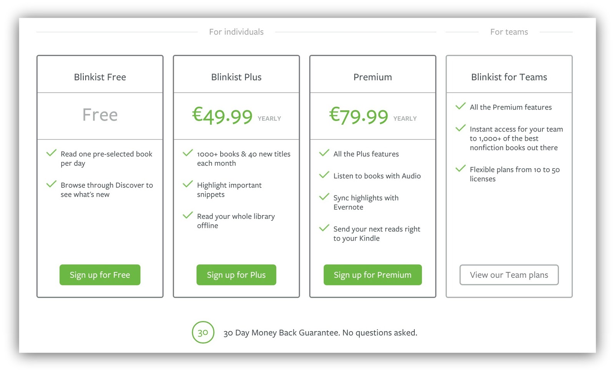Click checkmark beside Read one pre-selected book

pyautogui.click(x=52, y=153)
